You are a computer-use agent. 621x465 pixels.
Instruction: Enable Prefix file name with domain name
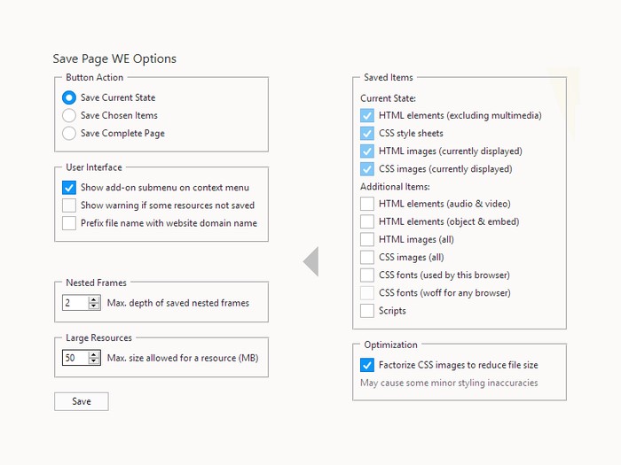click(x=69, y=223)
